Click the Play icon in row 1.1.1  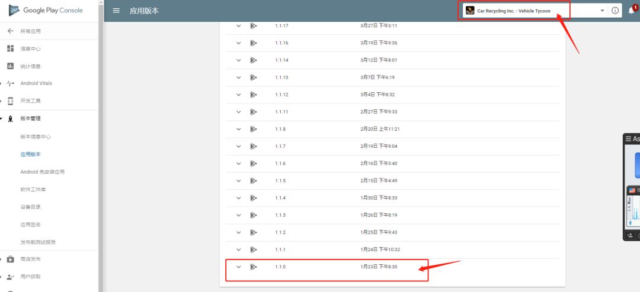click(254, 249)
